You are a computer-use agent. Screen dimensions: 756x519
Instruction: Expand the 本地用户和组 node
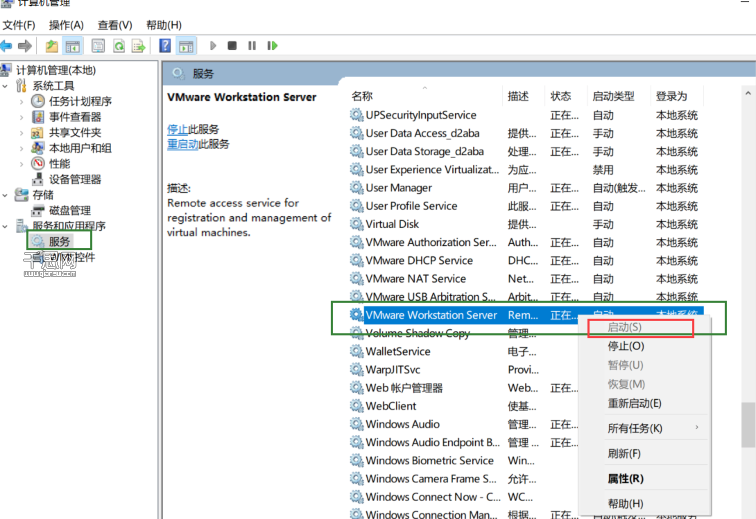pyautogui.click(x=22, y=148)
